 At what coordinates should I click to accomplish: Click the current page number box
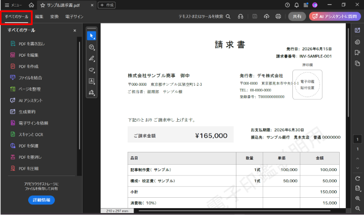pyautogui.click(x=358, y=140)
